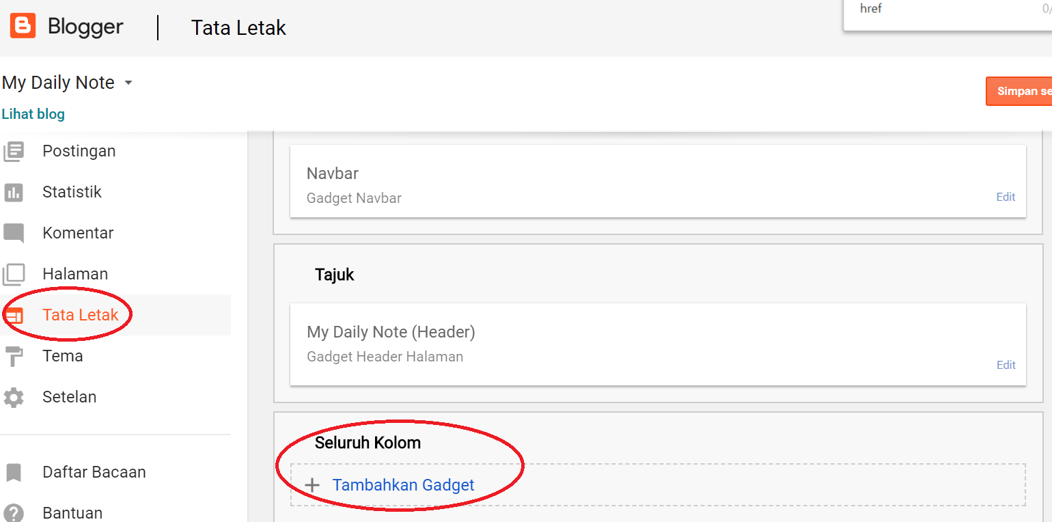The image size is (1052, 522).
Task: Click the Halaman pages icon
Action: (14, 274)
